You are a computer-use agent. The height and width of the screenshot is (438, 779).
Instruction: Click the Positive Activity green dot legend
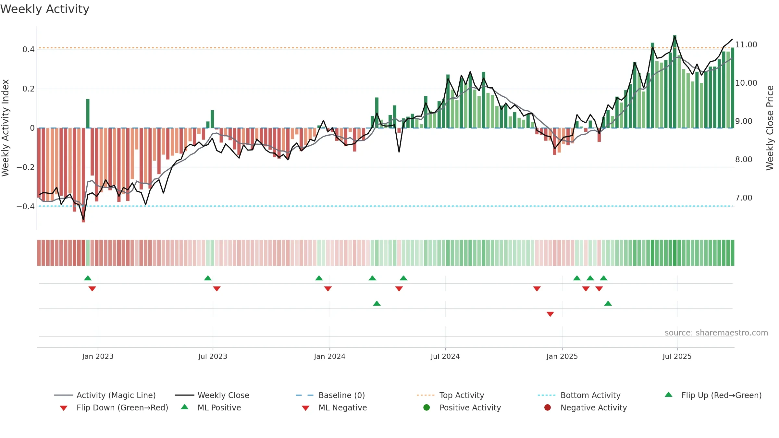tap(427, 407)
